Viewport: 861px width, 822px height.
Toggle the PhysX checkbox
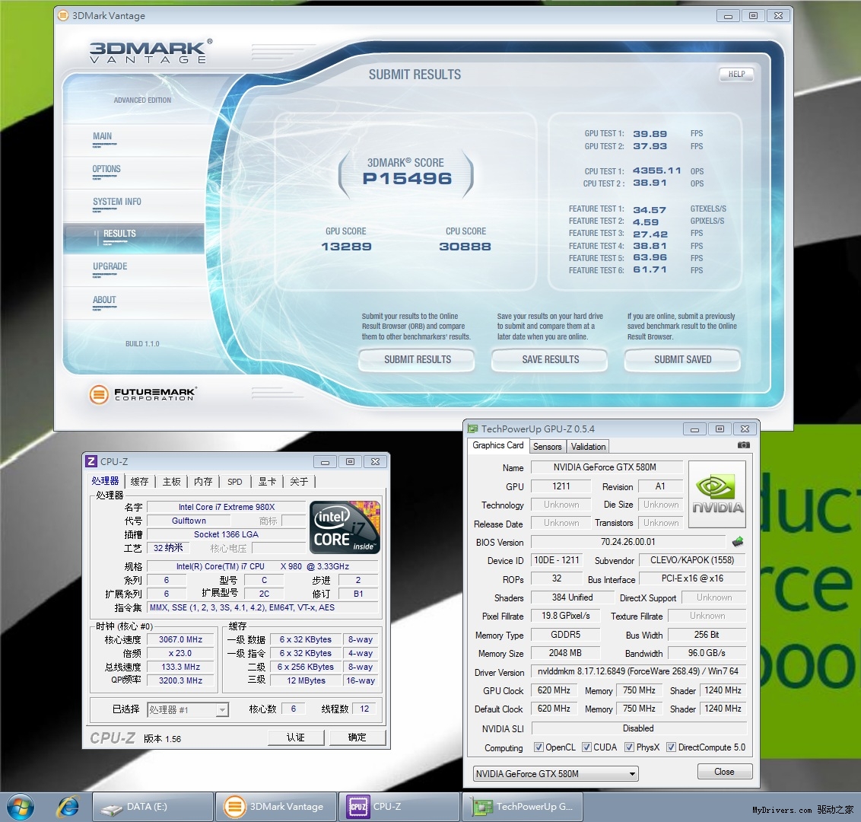(x=629, y=747)
